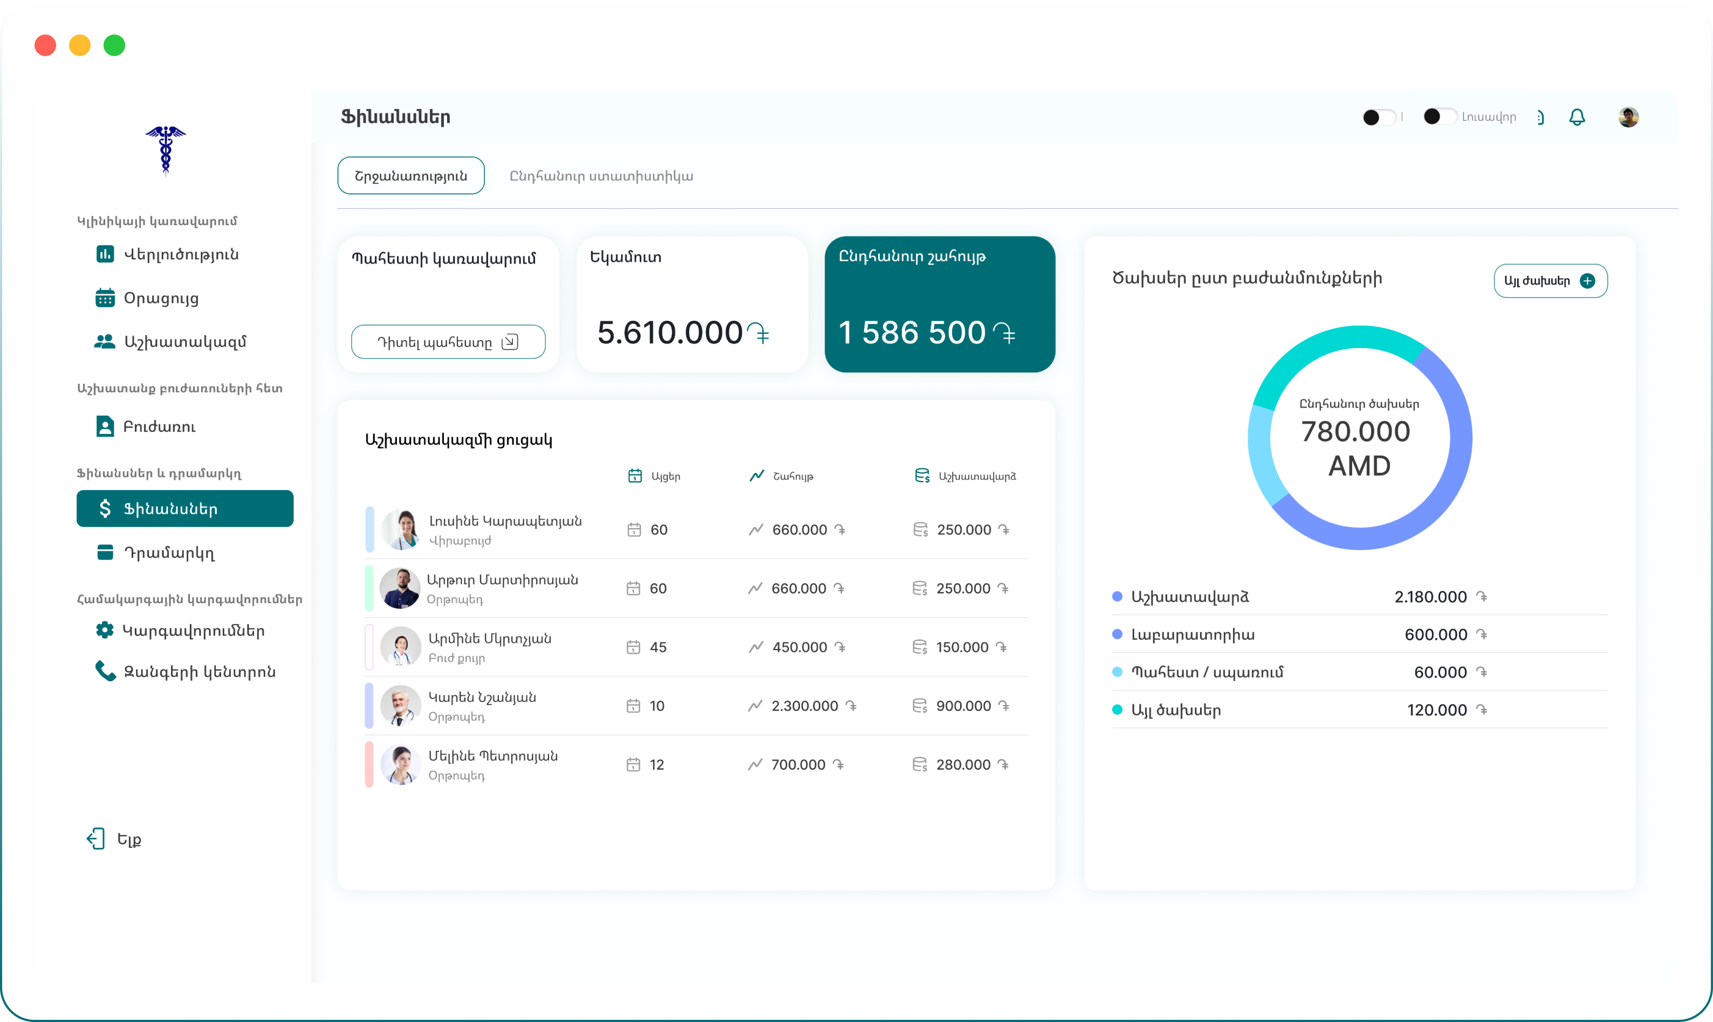Select the Ֆինանսներ dollar icon in sidebar
This screenshot has width=1713, height=1022.
[105, 508]
